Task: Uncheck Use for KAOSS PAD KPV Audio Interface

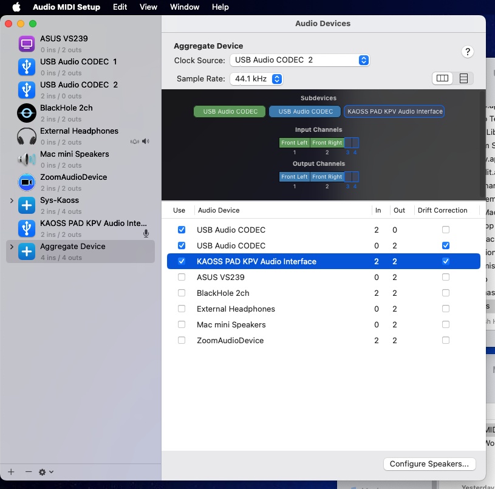Action: (182, 261)
